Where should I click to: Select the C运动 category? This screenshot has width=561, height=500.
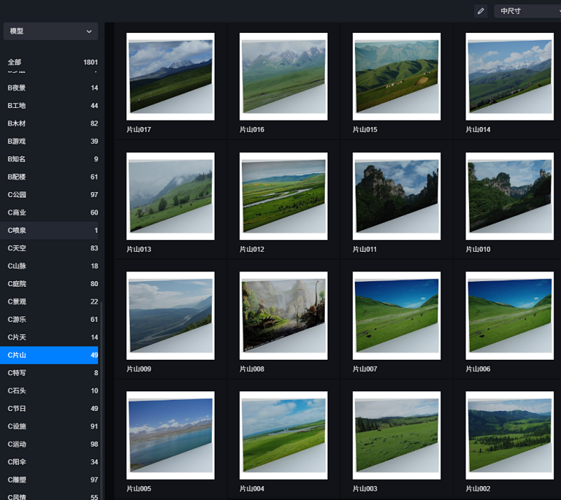49,444
